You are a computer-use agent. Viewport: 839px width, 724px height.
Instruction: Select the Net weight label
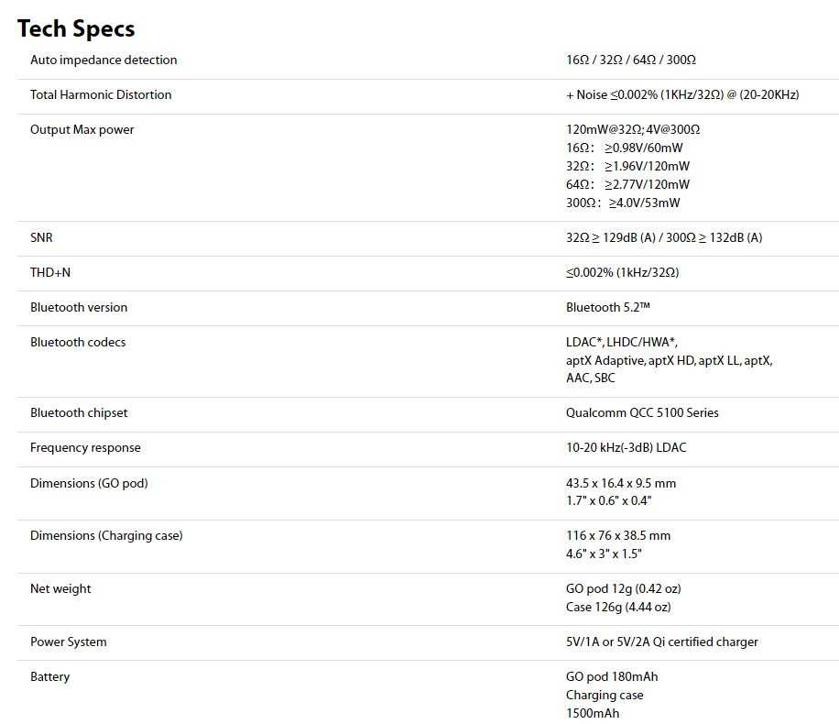(x=60, y=589)
